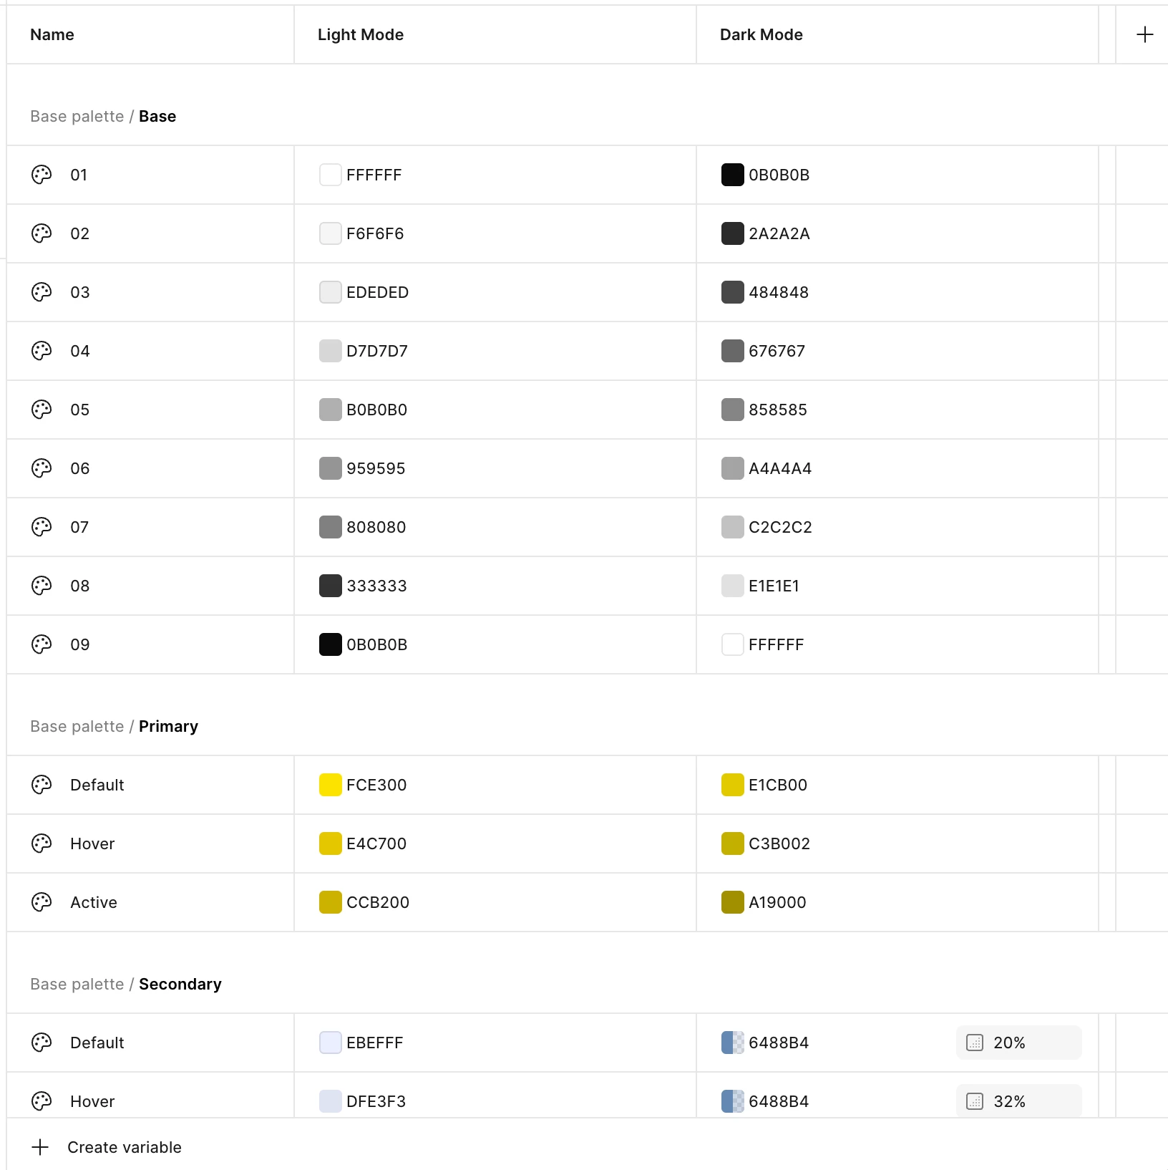Open the 676767 color swatch
1168x1170 pixels.
point(732,351)
